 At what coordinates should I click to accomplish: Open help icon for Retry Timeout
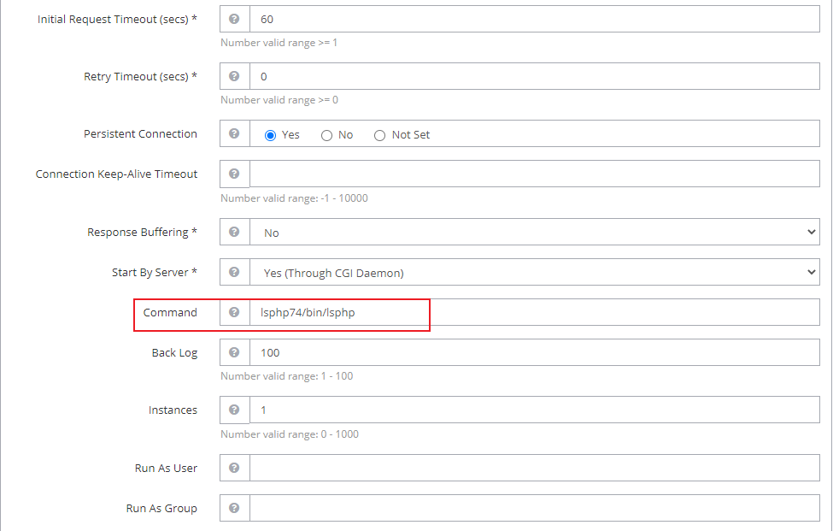tap(234, 76)
